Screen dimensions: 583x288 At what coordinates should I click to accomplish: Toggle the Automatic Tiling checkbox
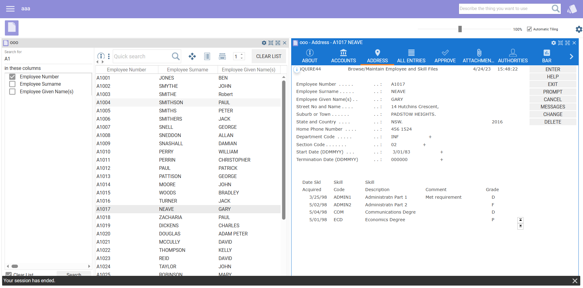(529, 29)
